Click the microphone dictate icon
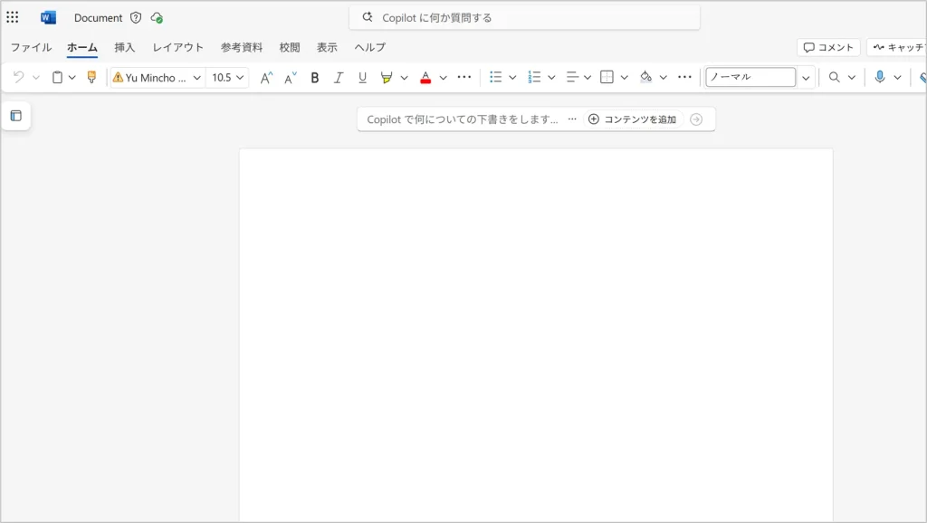Screen dimensions: 927x523 (879, 78)
